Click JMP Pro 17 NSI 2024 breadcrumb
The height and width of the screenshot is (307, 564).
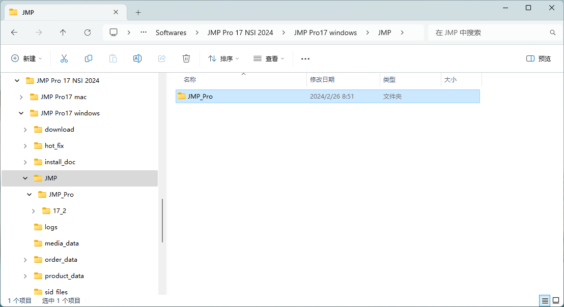click(x=240, y=33)
